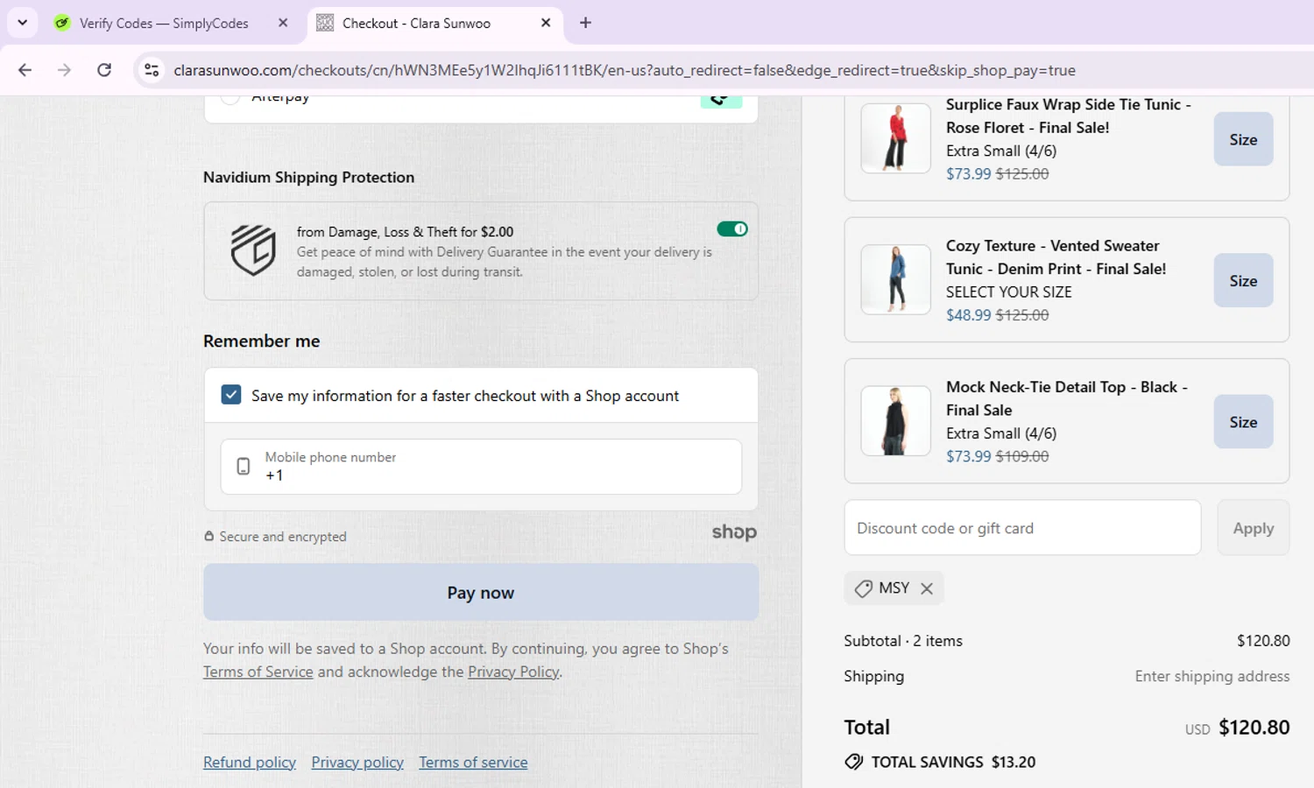Click the Navidium Shipping Protection heading

tap(308, 177)
